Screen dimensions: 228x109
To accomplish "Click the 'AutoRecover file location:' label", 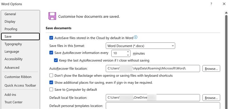I will 68,68.
